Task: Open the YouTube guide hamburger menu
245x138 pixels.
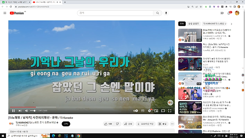Action: pyautogui.click(x=5, y=13)
